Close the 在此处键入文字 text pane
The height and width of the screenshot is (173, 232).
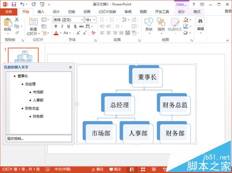coord(71,67)
